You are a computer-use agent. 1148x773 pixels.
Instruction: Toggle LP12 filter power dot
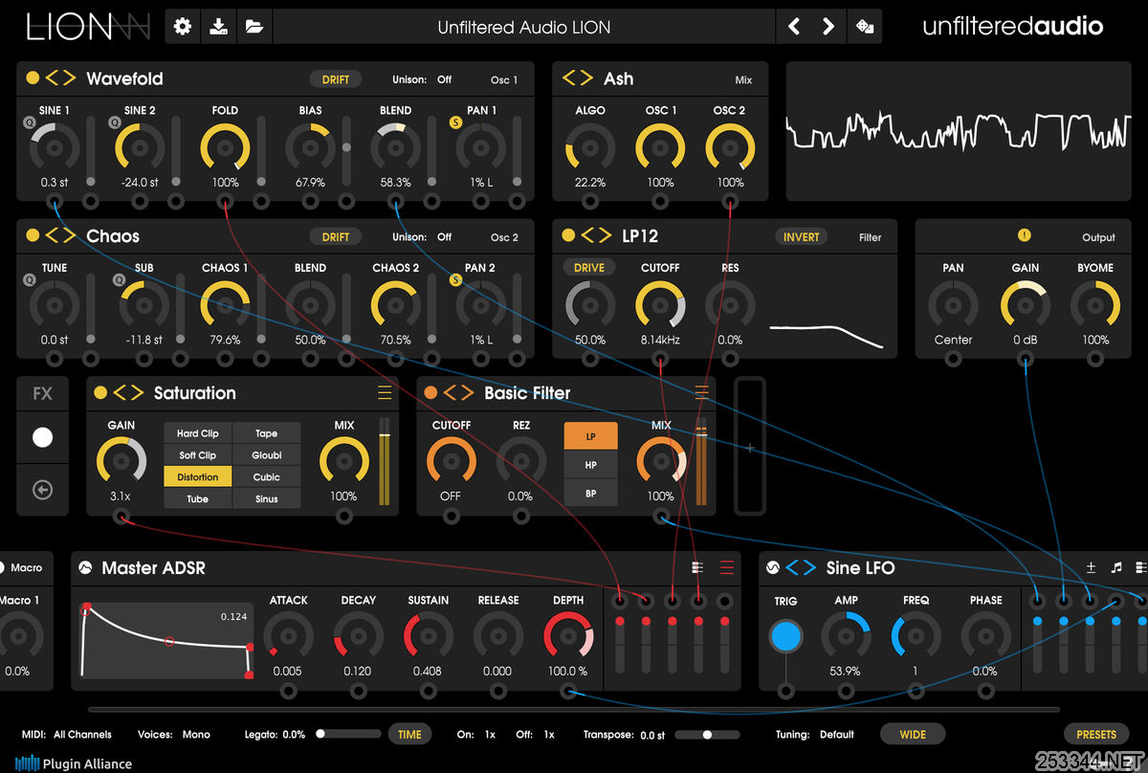[568, 235]
